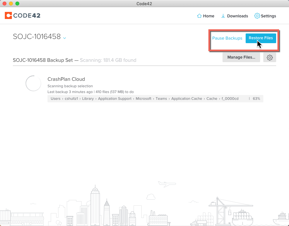Click 'Library' in the file path
Image resolution: width=289 pixels, height=226 pixels.
[x=88, y=99]
